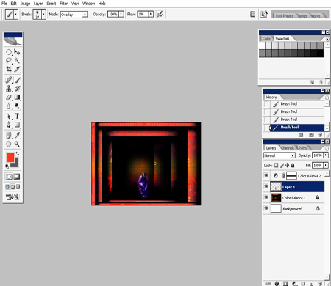Select the Slice tool
The height and width of the screenshot is (286, 331).
(17, 69)
